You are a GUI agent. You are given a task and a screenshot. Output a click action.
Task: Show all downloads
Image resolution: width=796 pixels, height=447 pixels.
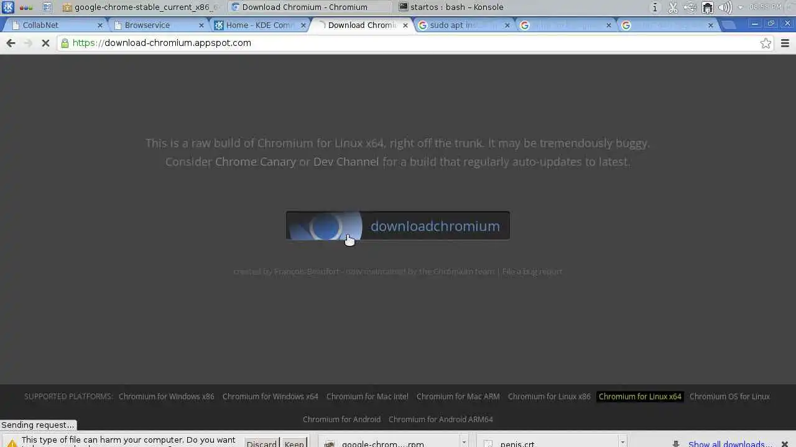[x=730, y=443]
